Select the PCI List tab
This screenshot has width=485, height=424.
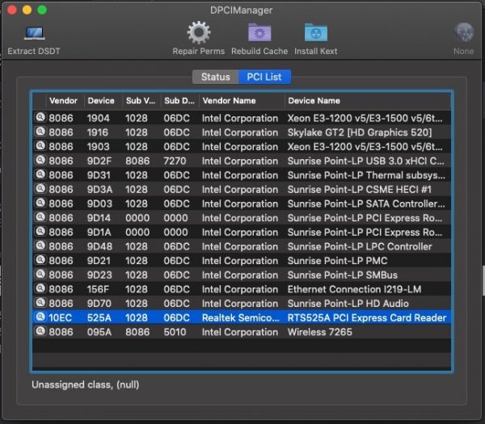pyautogui.click(x=265, y=78)
